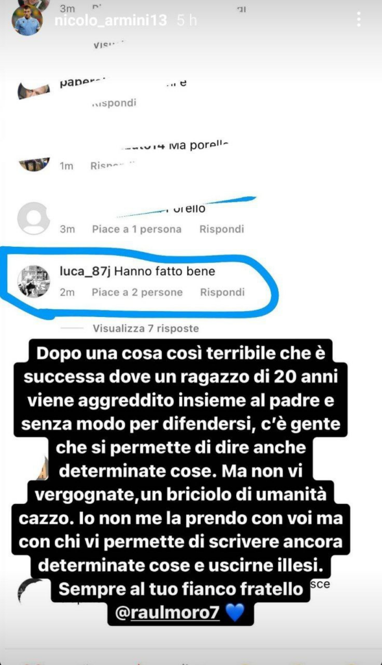Image resolution: width=382 pixels, height=665 pixels.
Task: Open nicolo_armini13 username link
Action: point(110,20)
